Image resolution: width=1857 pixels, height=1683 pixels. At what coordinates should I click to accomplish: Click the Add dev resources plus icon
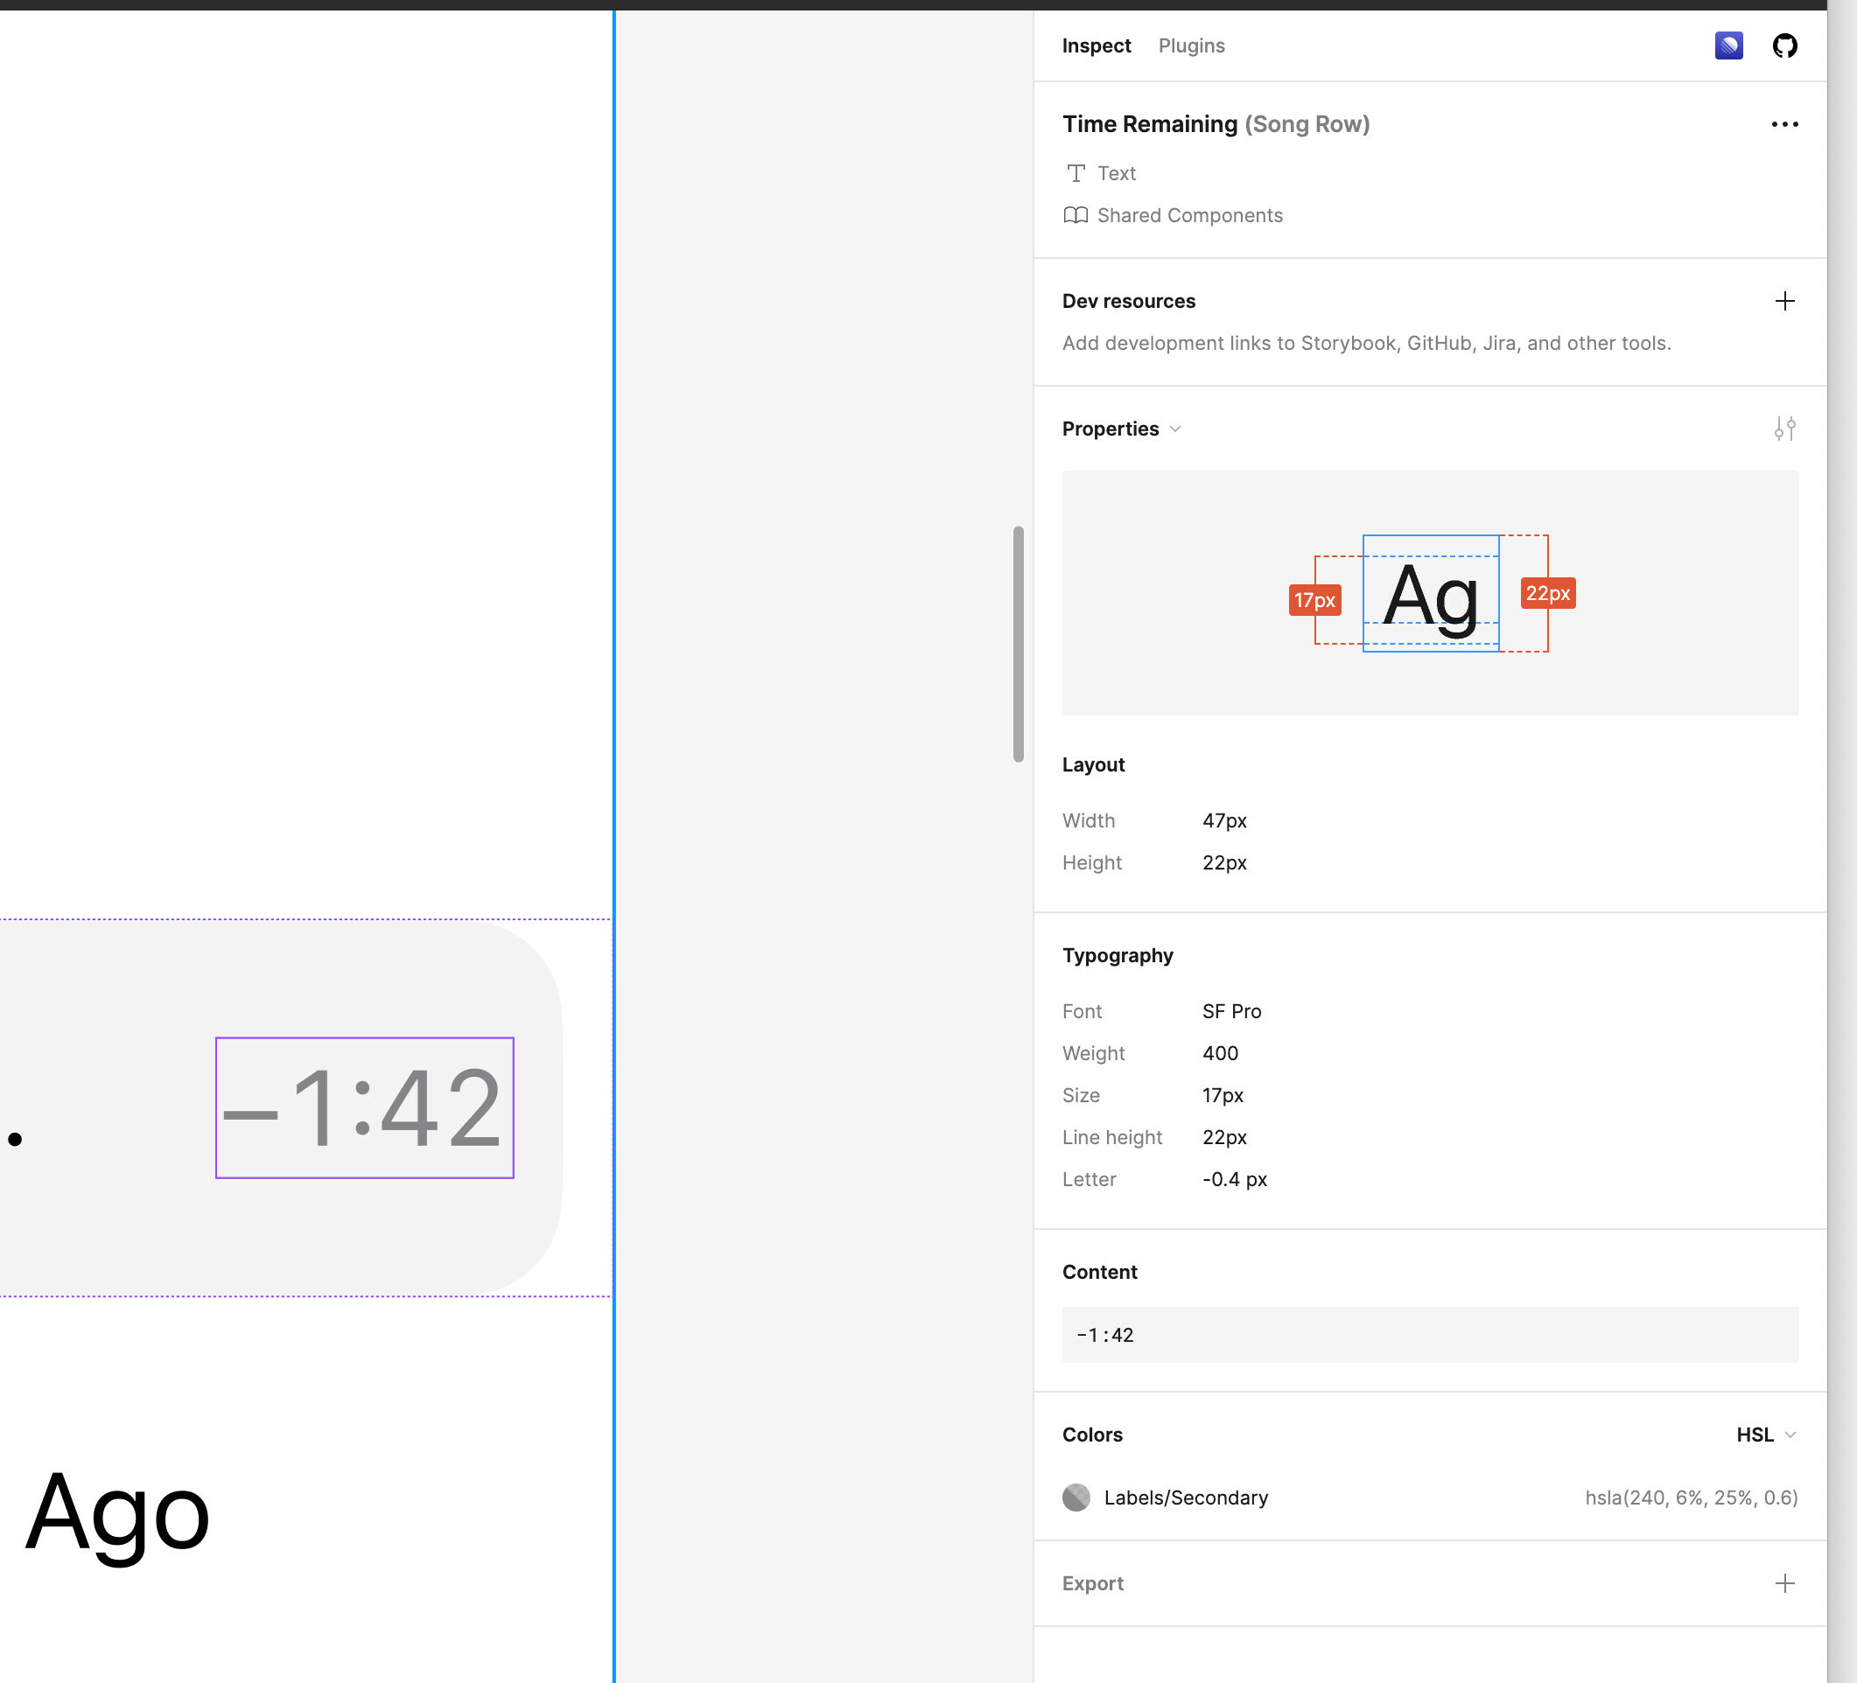point(1788,301)
